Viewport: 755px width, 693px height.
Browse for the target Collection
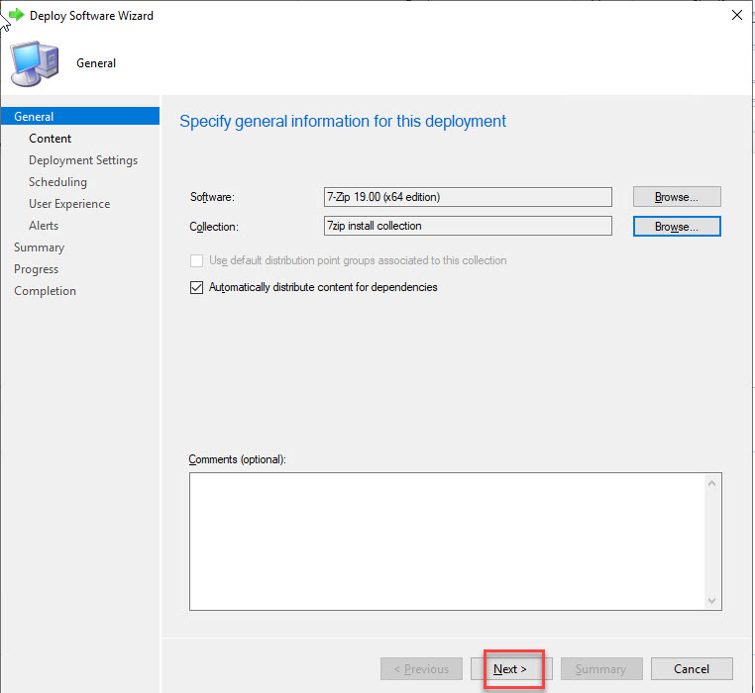pos(677,227)
